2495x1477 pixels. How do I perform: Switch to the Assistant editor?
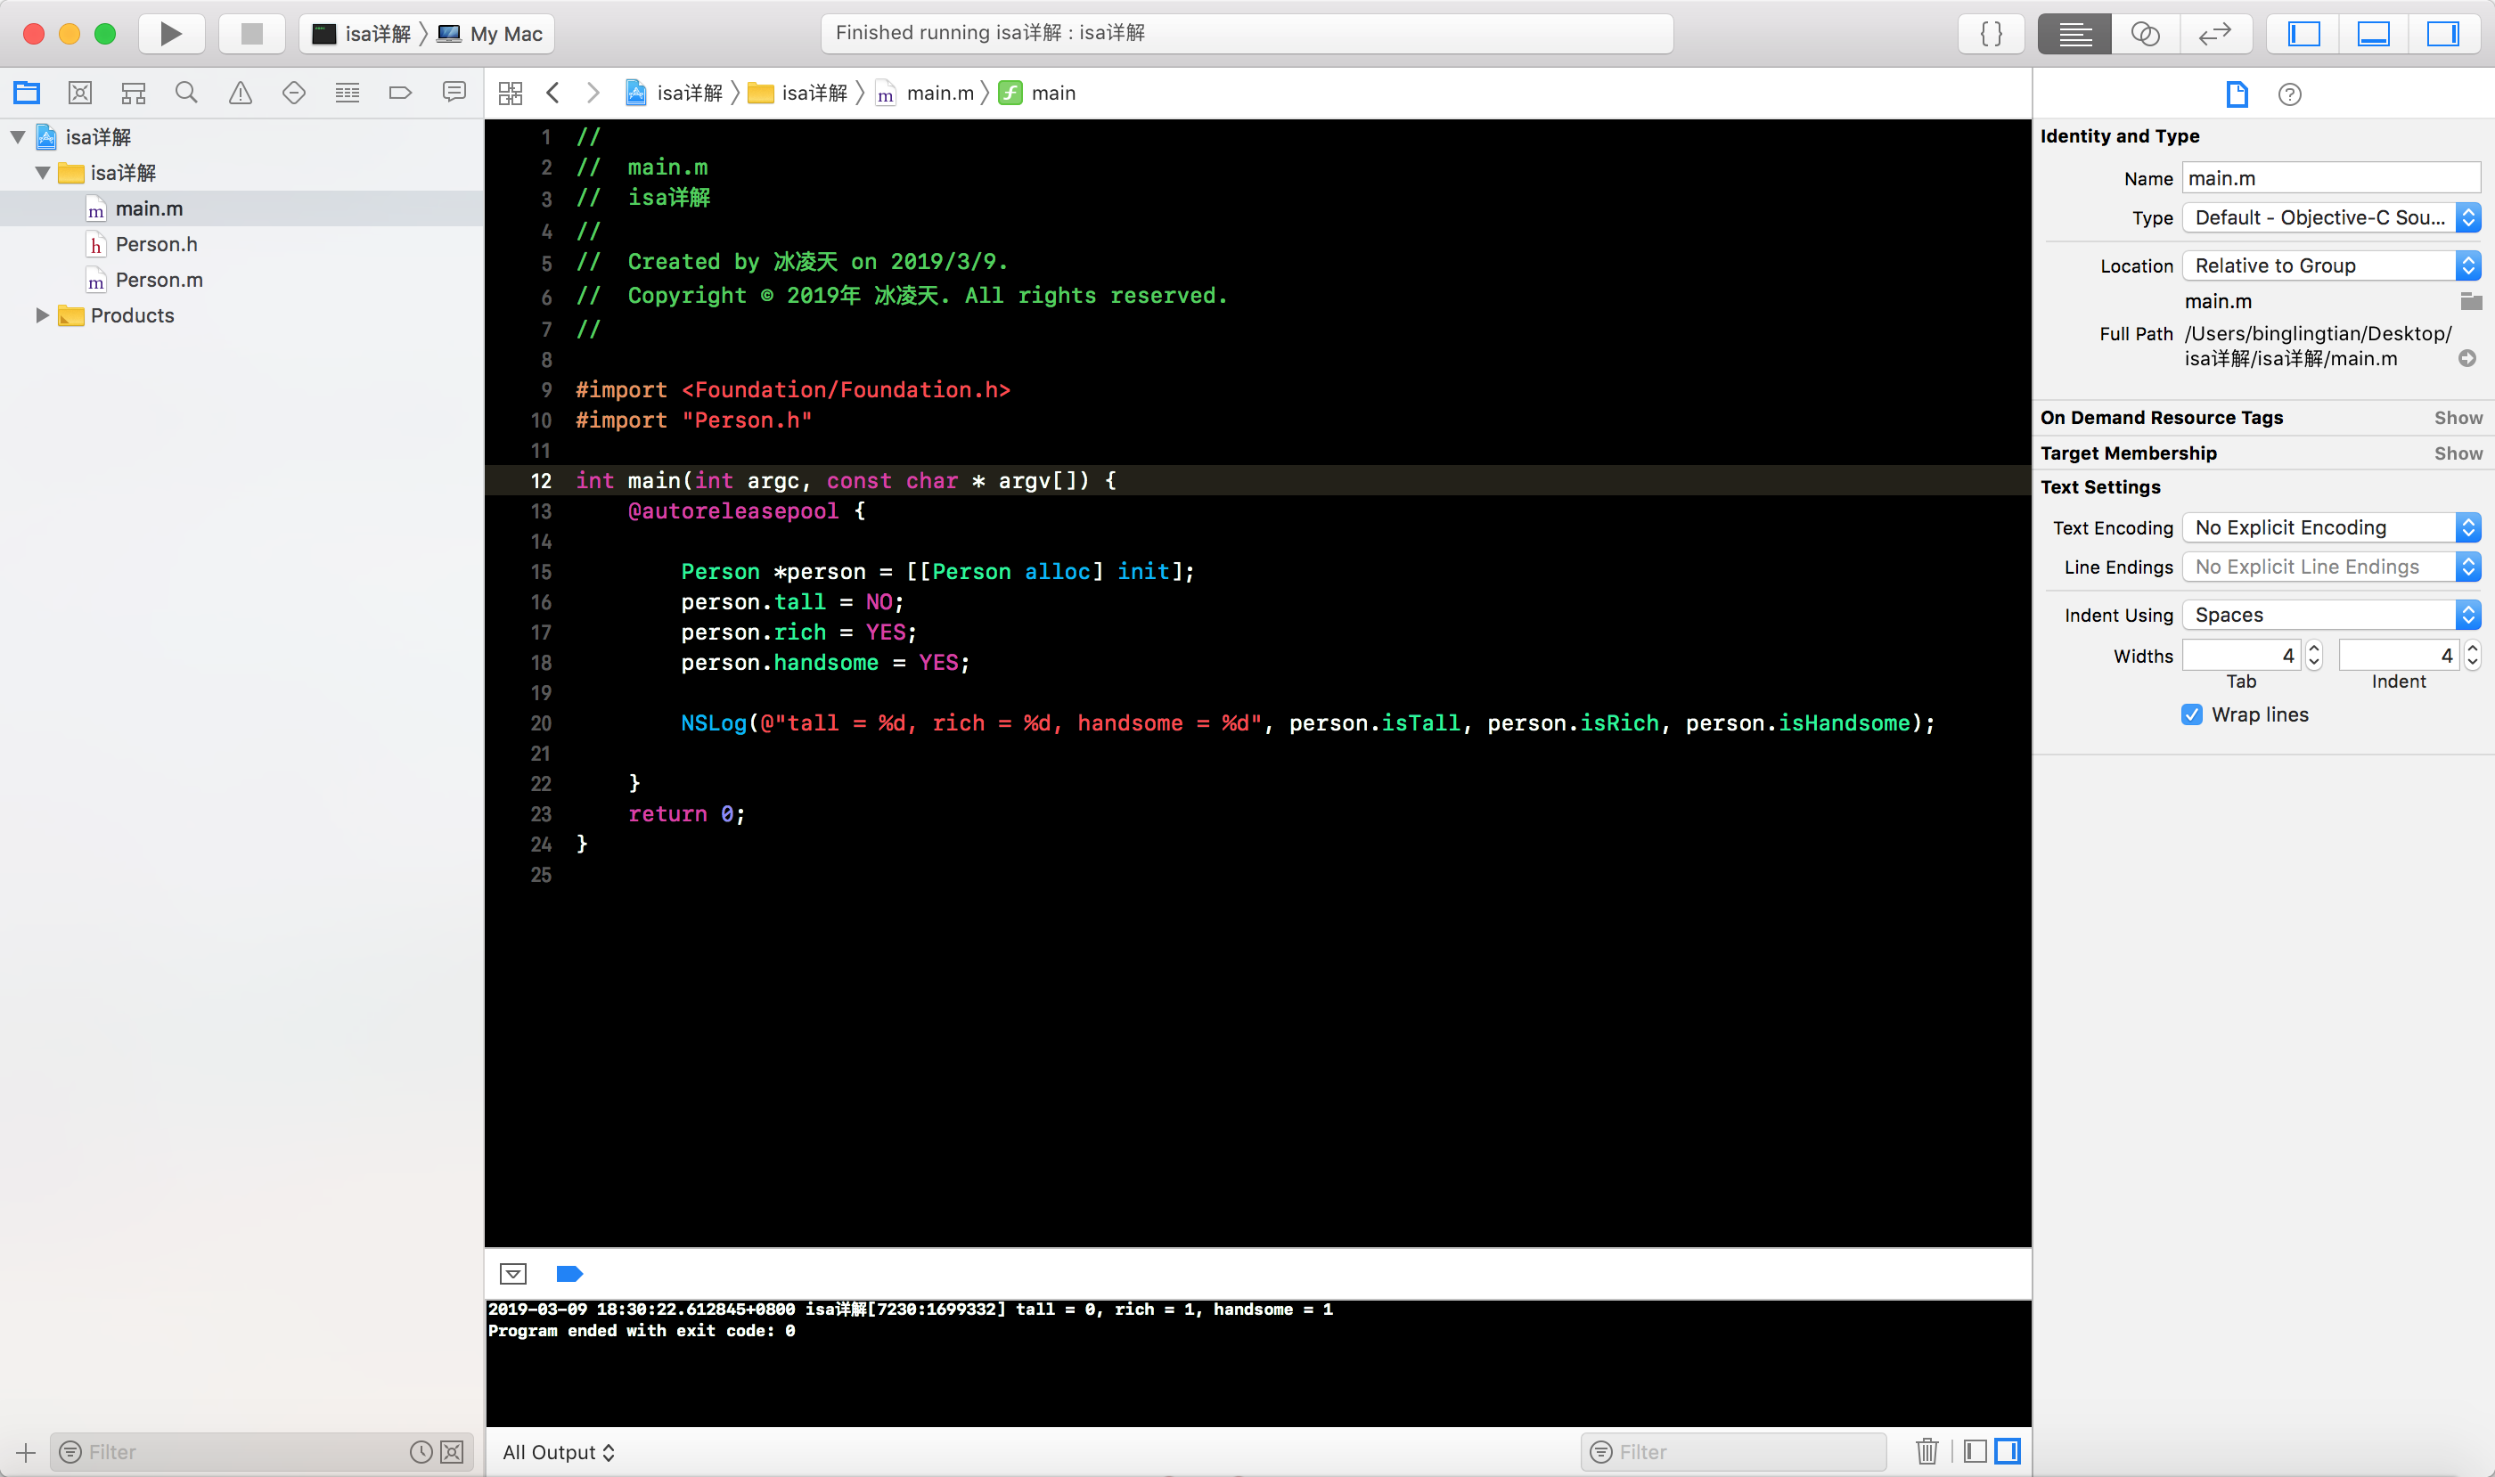(x=2145, y=34)
